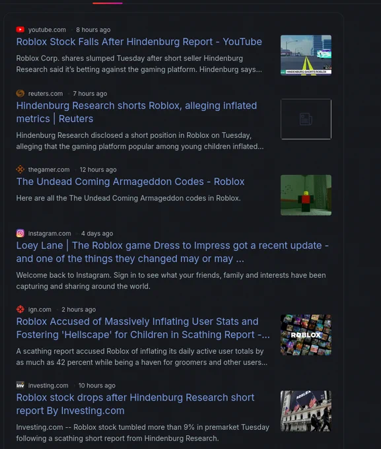Click the Roblox character thumbnail from TheGamer

[306, 195]
